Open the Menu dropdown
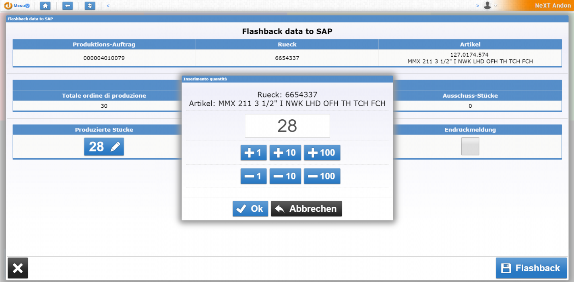This screenshot has height=282, width=574. [x=22, y=6]
